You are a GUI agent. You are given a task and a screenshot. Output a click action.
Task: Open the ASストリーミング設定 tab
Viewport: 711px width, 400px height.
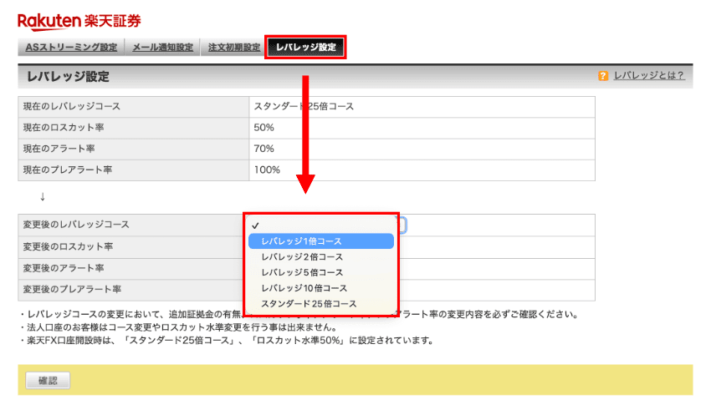click(71, 47)
